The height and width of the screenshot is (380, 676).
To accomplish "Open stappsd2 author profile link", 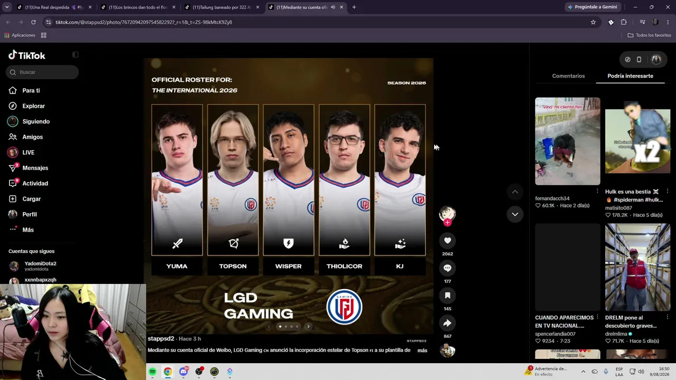I will click(161, 339).
